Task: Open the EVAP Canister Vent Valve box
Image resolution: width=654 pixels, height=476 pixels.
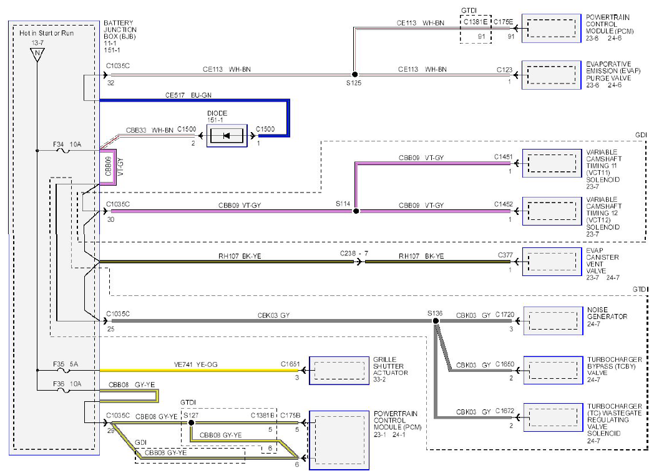Action: pos(552,262)
